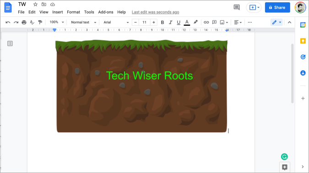Viewport: 309px width, 173px height.
Task: Select the soil image in document
Action: (x=141, y=86)
